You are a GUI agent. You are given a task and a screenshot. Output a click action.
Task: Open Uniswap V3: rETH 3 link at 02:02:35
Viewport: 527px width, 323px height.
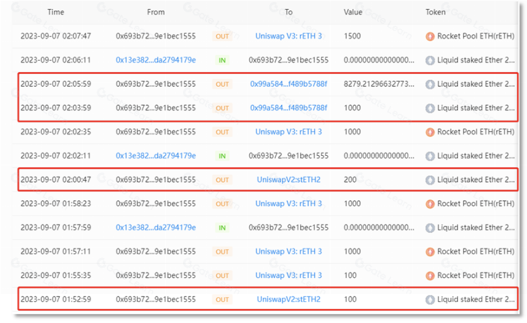(x=289, y=132)
